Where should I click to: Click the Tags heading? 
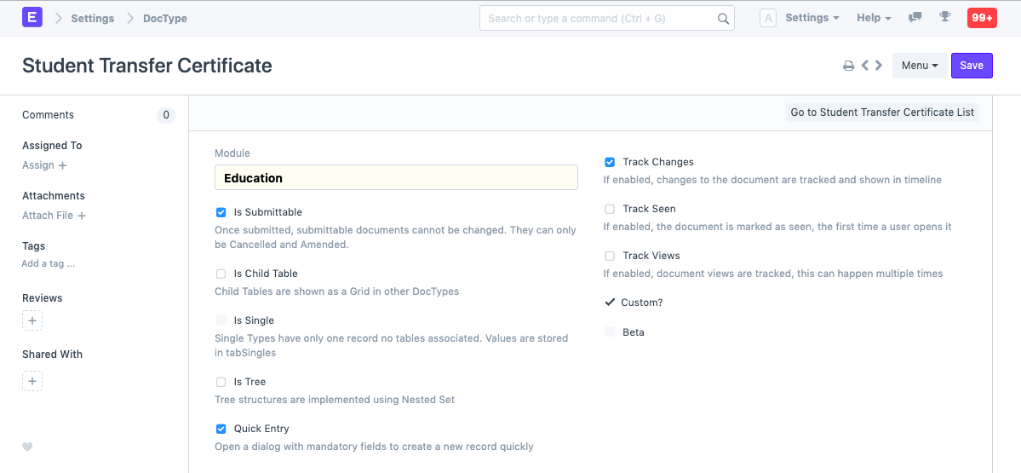tap(34, 246)
